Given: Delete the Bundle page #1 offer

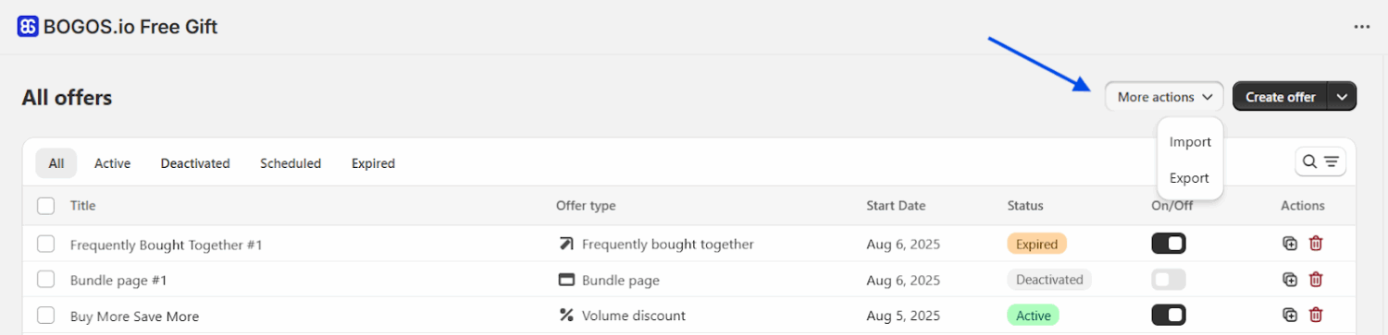Looking at the screenshot, I should pyautogui.click(x=1316, y=280).
